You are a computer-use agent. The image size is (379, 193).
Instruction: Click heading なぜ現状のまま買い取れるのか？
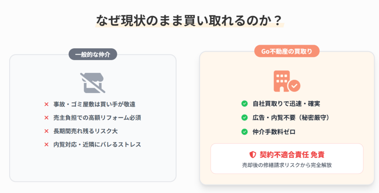(189, 20)
